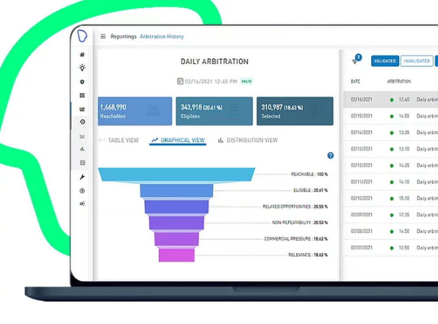The width and height of the screenshot is (438, 324).
Task: Click the Daily Arbitration heading
Action: tap(215, 61)
